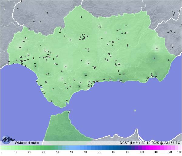Choose the 100 km/h purple legend color
This screenshot has height=156, width=182.
141,148
